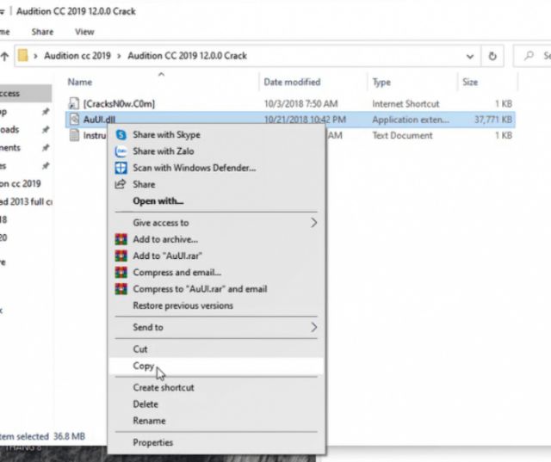
Task: Click the Skype icon in context menu
Action: pos(121,135)
